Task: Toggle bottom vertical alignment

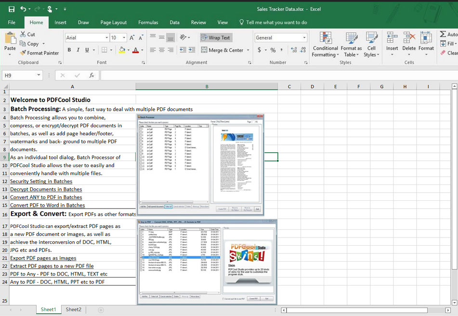Action: point(170,37)
